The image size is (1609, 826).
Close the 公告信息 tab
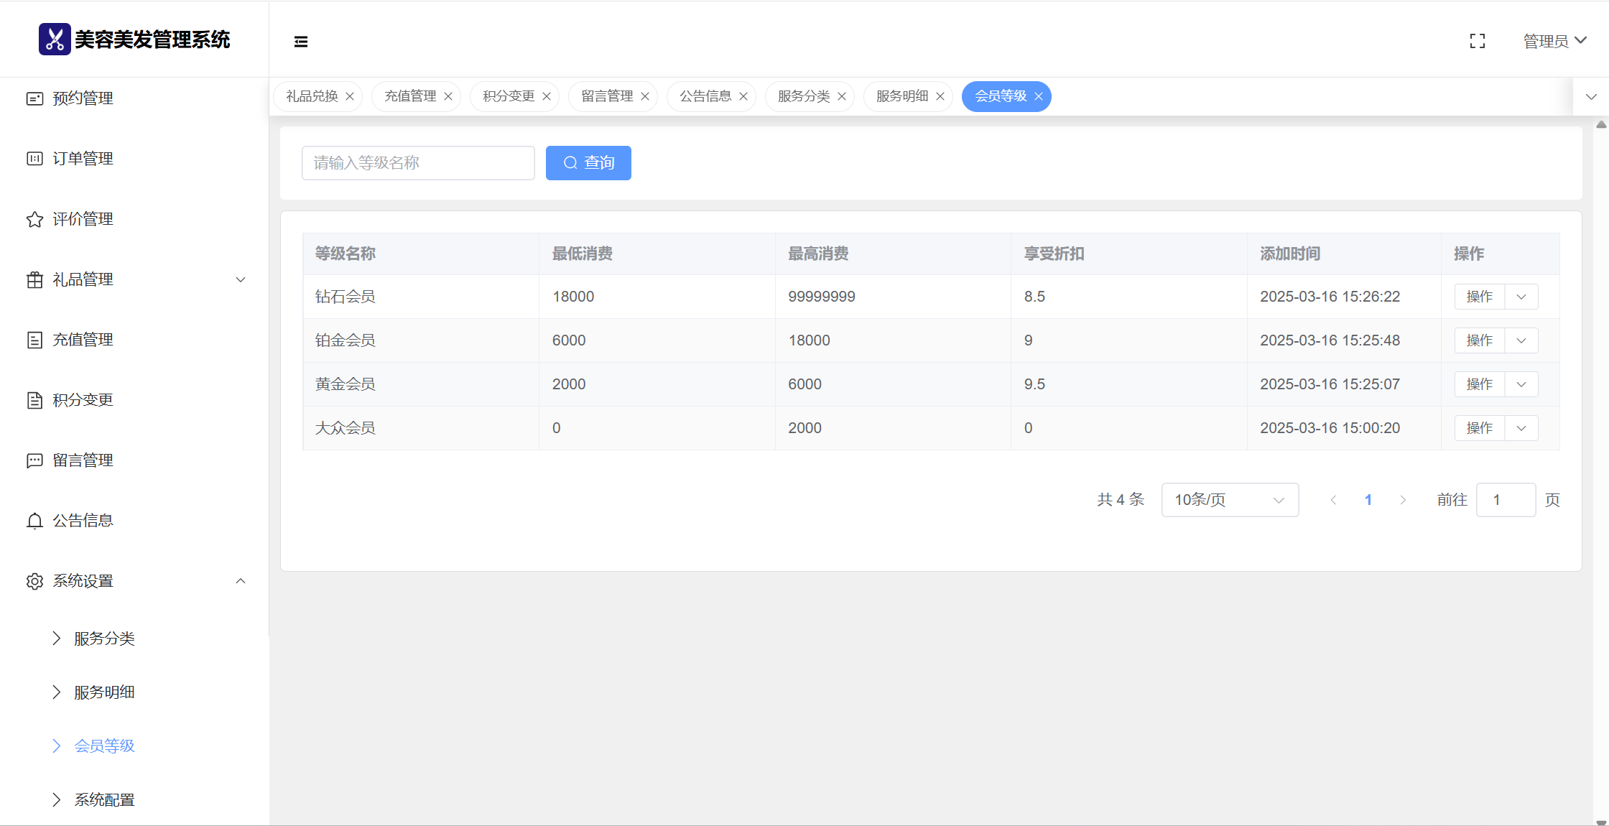click(x=743, y=96)
